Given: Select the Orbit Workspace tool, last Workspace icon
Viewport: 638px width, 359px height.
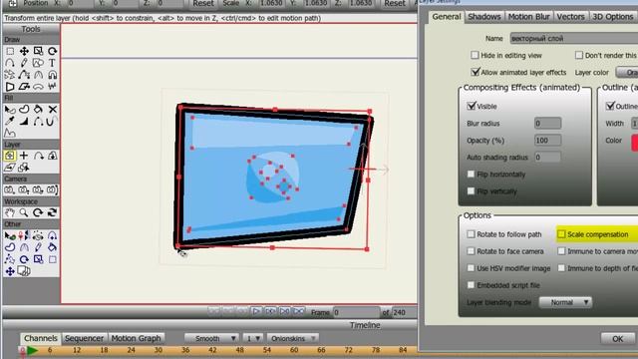Looking at the screenshot, I should 53,212.
